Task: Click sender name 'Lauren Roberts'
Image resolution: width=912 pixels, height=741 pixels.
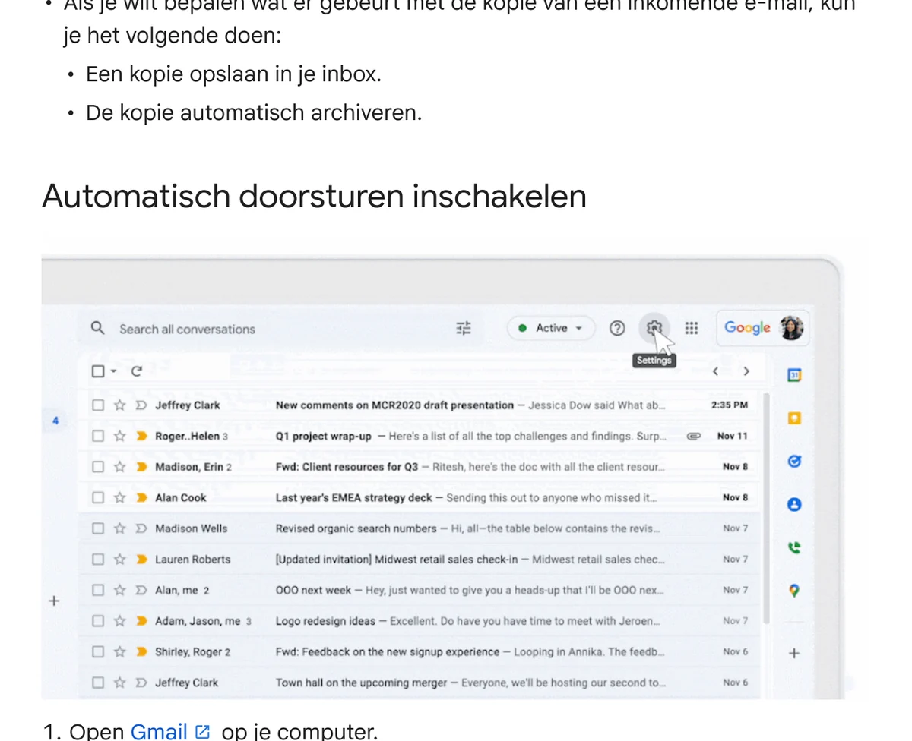Action: [193, 560]
